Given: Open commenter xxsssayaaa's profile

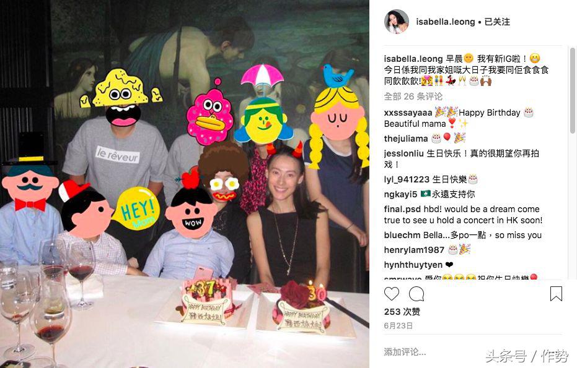Looking at the screenshot, I should [x=408, y=113].
